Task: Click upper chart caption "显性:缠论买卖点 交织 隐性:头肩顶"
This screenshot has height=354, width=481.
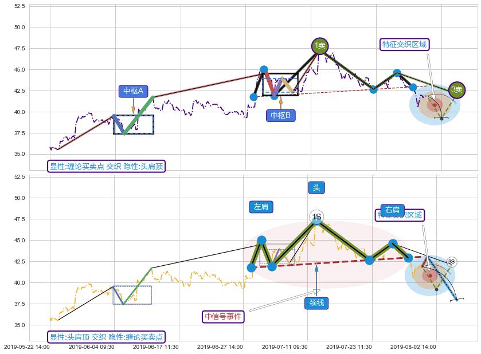Action: click(x=106, y=167)
